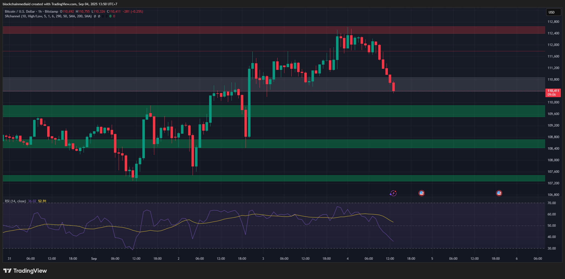Select the SRchannel indicator legend
The image size is (565, 279).
click(x=48, y=16)
